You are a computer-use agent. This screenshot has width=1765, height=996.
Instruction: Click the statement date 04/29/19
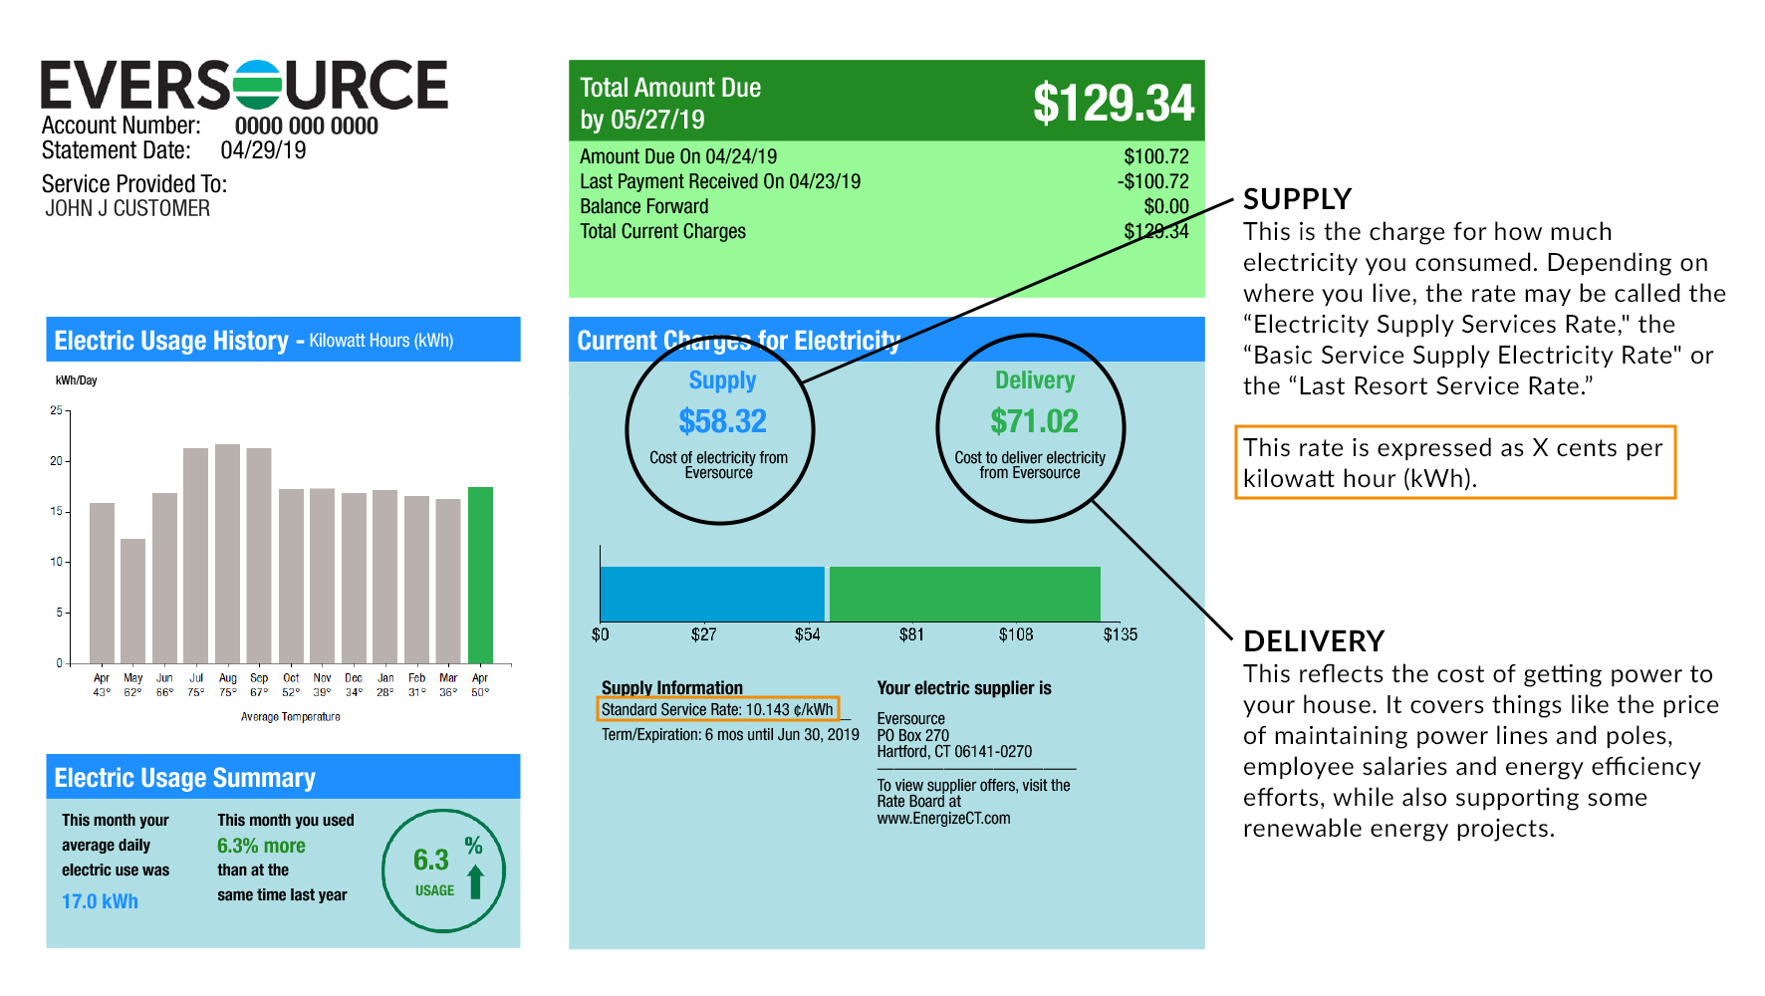pos(263,150)
